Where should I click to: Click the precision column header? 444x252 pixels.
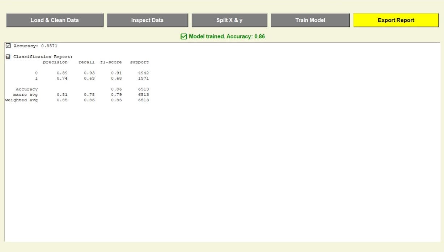[x=55, y=62]
